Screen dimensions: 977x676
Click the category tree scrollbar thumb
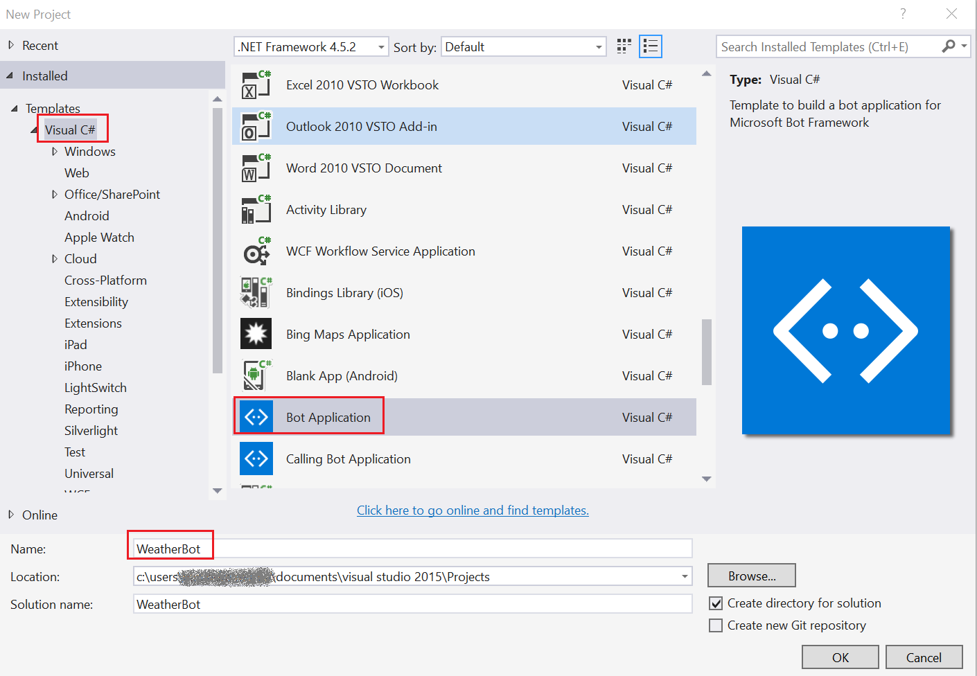[218, 240]
